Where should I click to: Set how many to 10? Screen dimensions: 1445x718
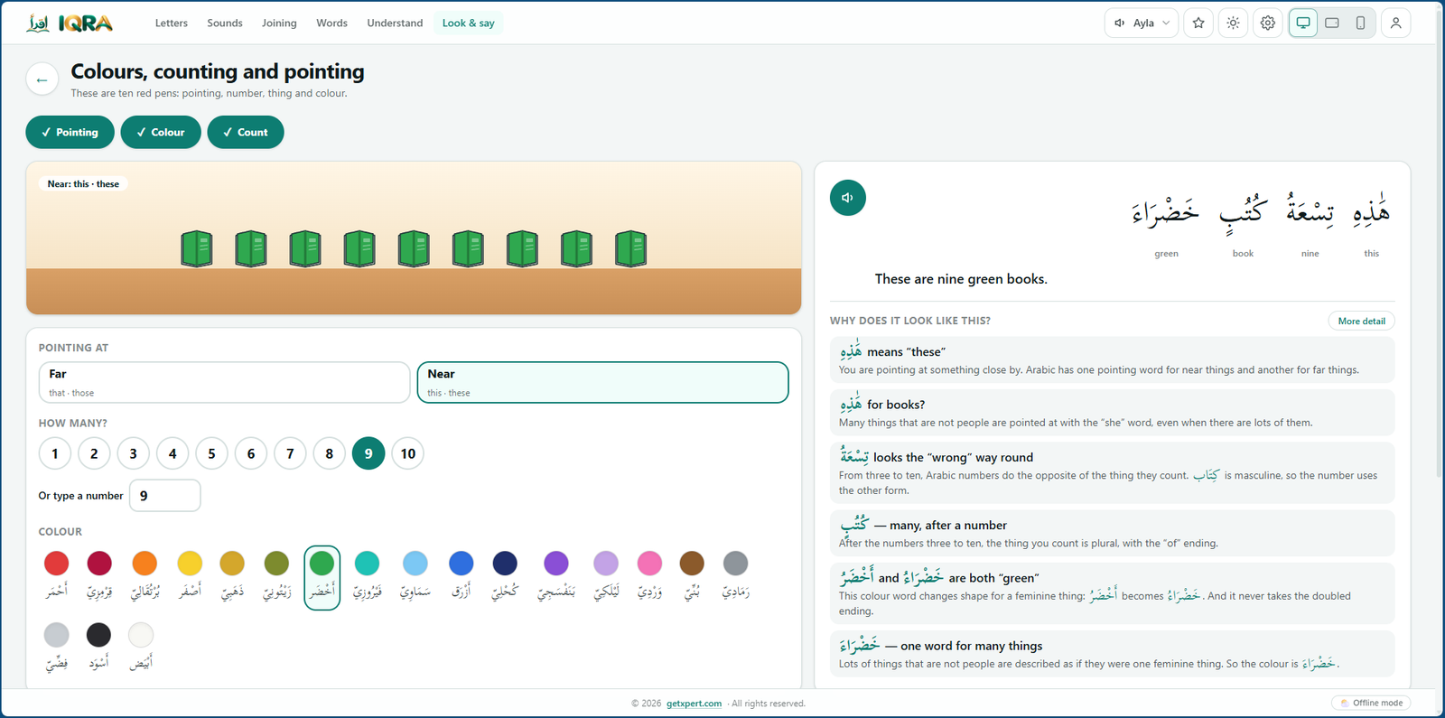[x=408, y=453]
